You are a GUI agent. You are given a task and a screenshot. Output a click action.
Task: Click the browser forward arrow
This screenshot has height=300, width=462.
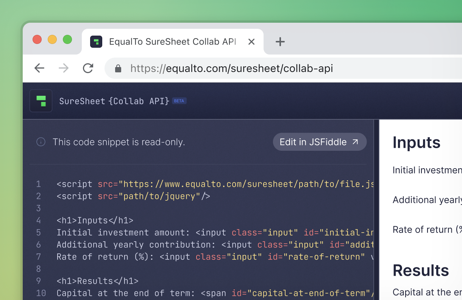64,68
